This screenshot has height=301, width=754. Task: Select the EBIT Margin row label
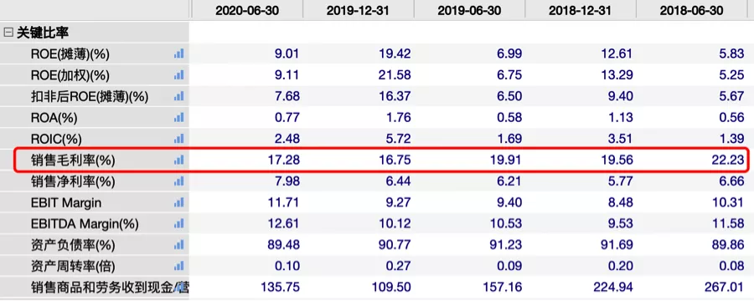tap(66, 202)
